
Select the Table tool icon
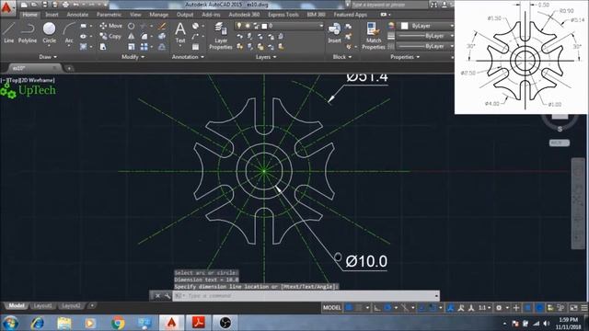(x=195, y=47)
